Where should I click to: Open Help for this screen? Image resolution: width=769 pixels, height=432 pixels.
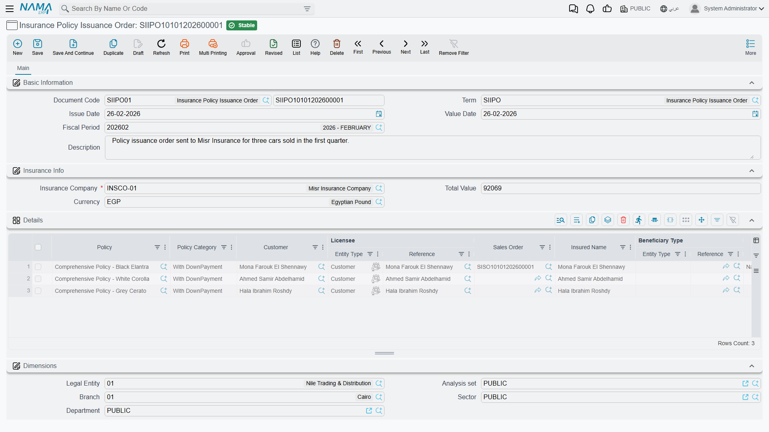click(x=315, y=47)
